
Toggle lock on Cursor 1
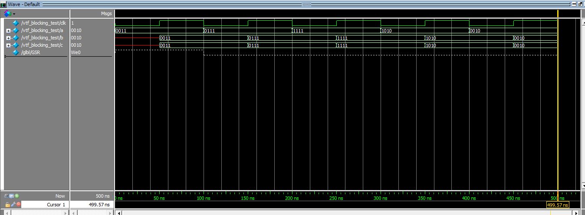pyautogui.click(x=8, y=205)
